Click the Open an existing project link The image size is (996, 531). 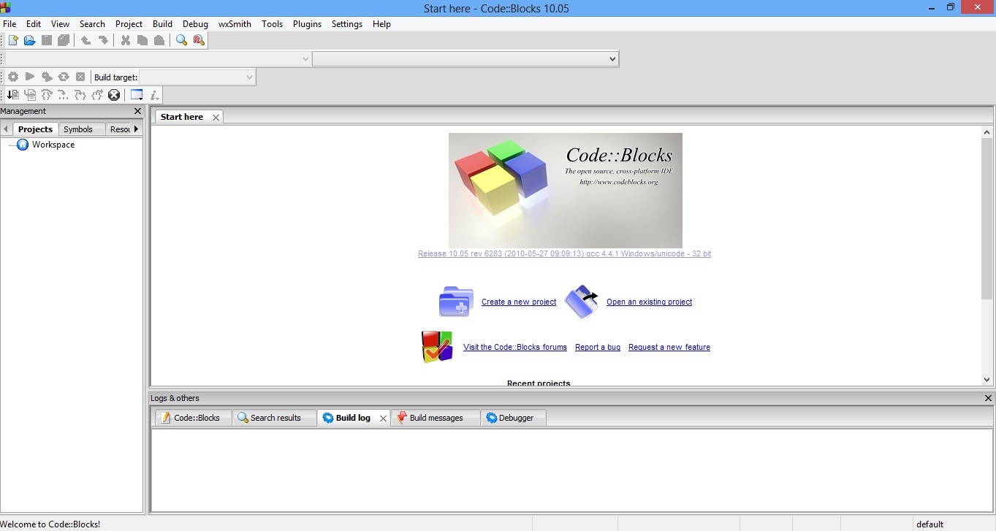tap(649, 302)
